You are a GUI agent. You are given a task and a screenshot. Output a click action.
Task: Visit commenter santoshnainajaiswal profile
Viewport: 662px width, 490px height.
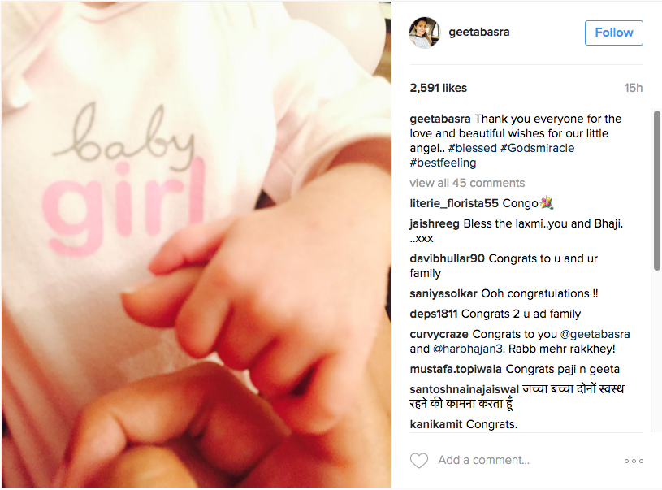[x=464, y=389]
